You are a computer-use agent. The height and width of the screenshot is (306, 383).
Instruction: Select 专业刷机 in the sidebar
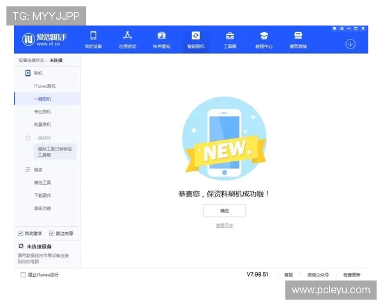[43, 112]
